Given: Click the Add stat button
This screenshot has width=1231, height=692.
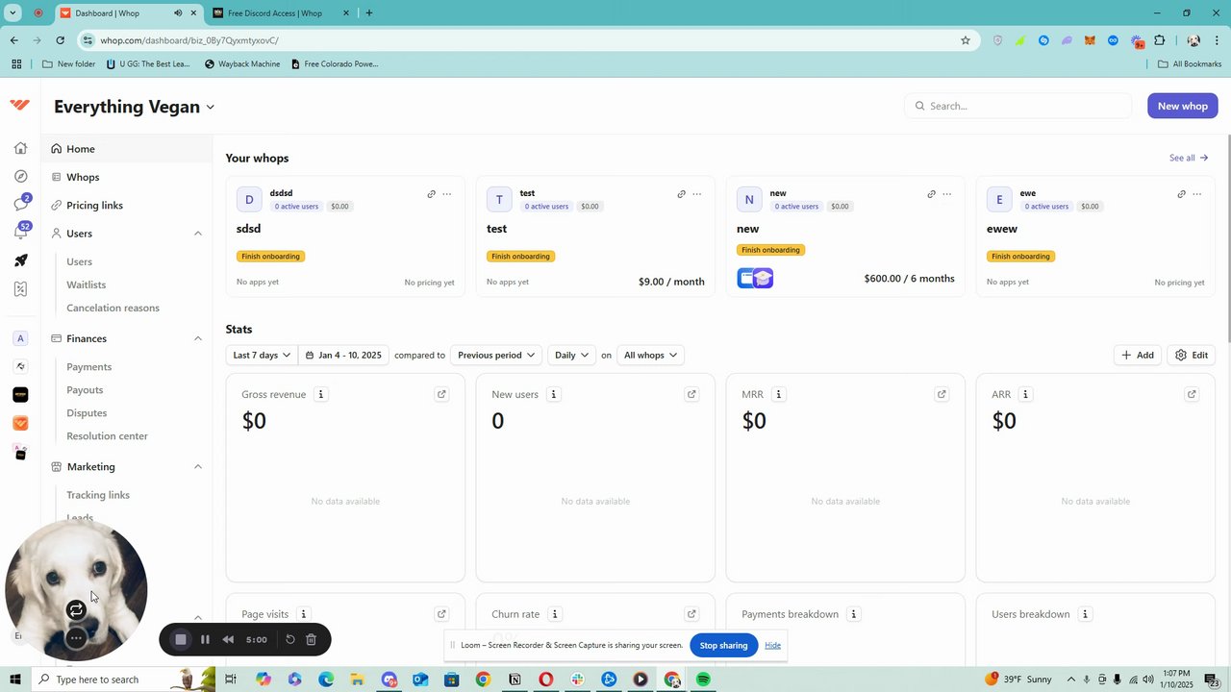Looking at the screenshot, I should pos(1137,355).
